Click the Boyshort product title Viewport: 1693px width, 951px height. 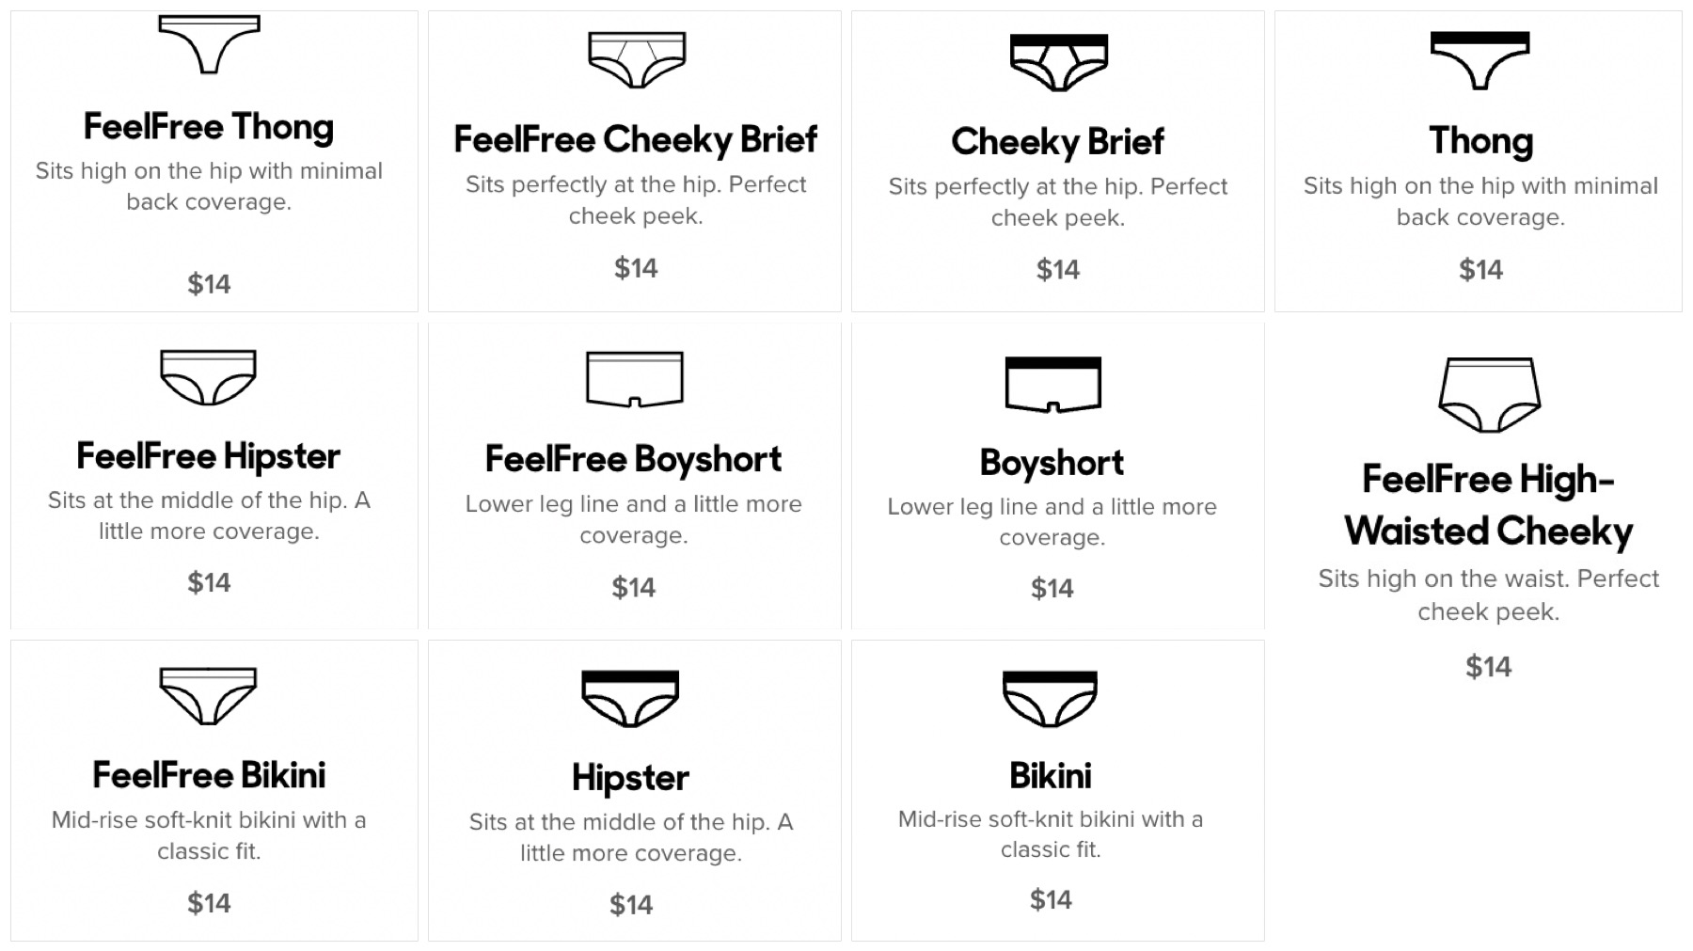pyautogui.click(x=1052, y=462)
